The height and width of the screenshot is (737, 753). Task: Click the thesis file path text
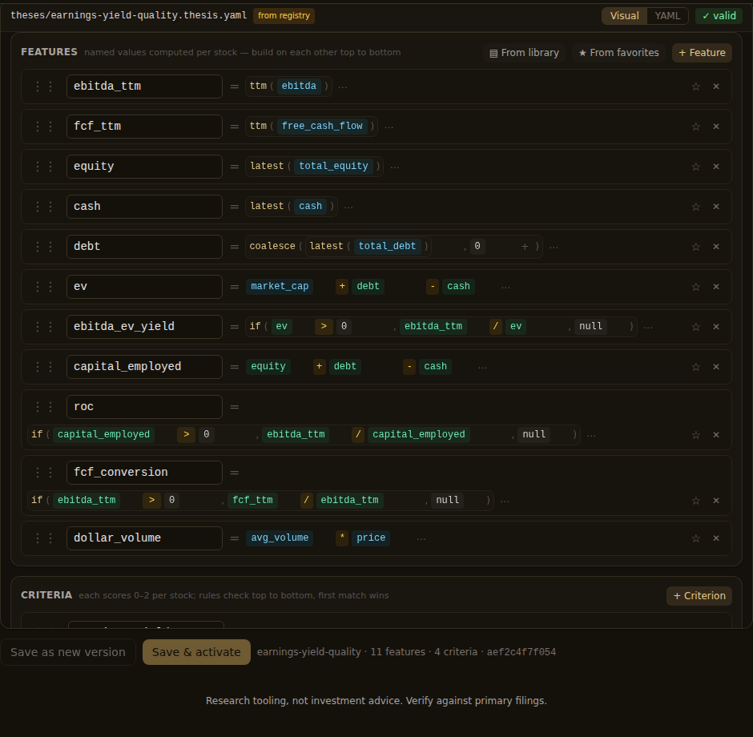[x=129, y=15]
